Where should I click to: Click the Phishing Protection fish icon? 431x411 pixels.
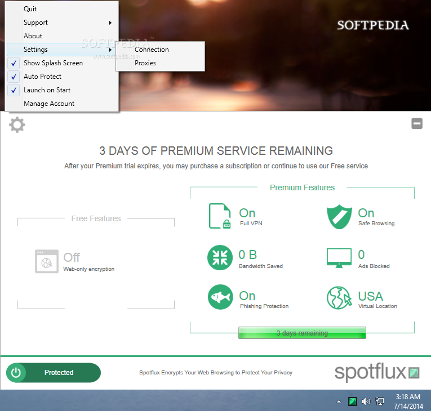tap(220, 297)
